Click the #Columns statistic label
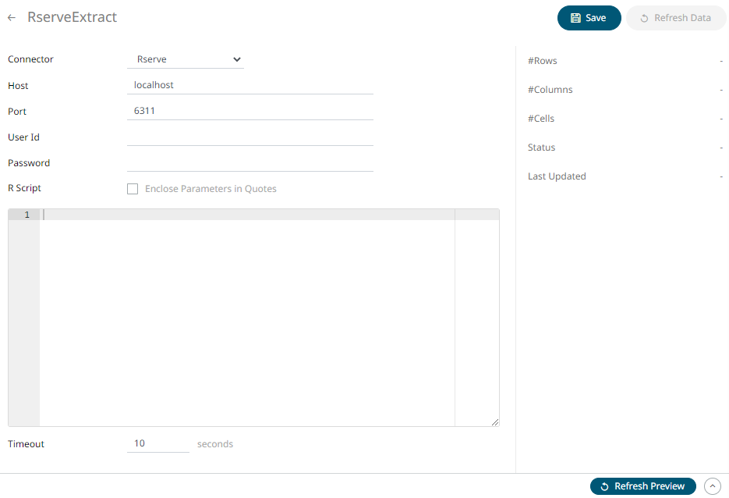 550,90
